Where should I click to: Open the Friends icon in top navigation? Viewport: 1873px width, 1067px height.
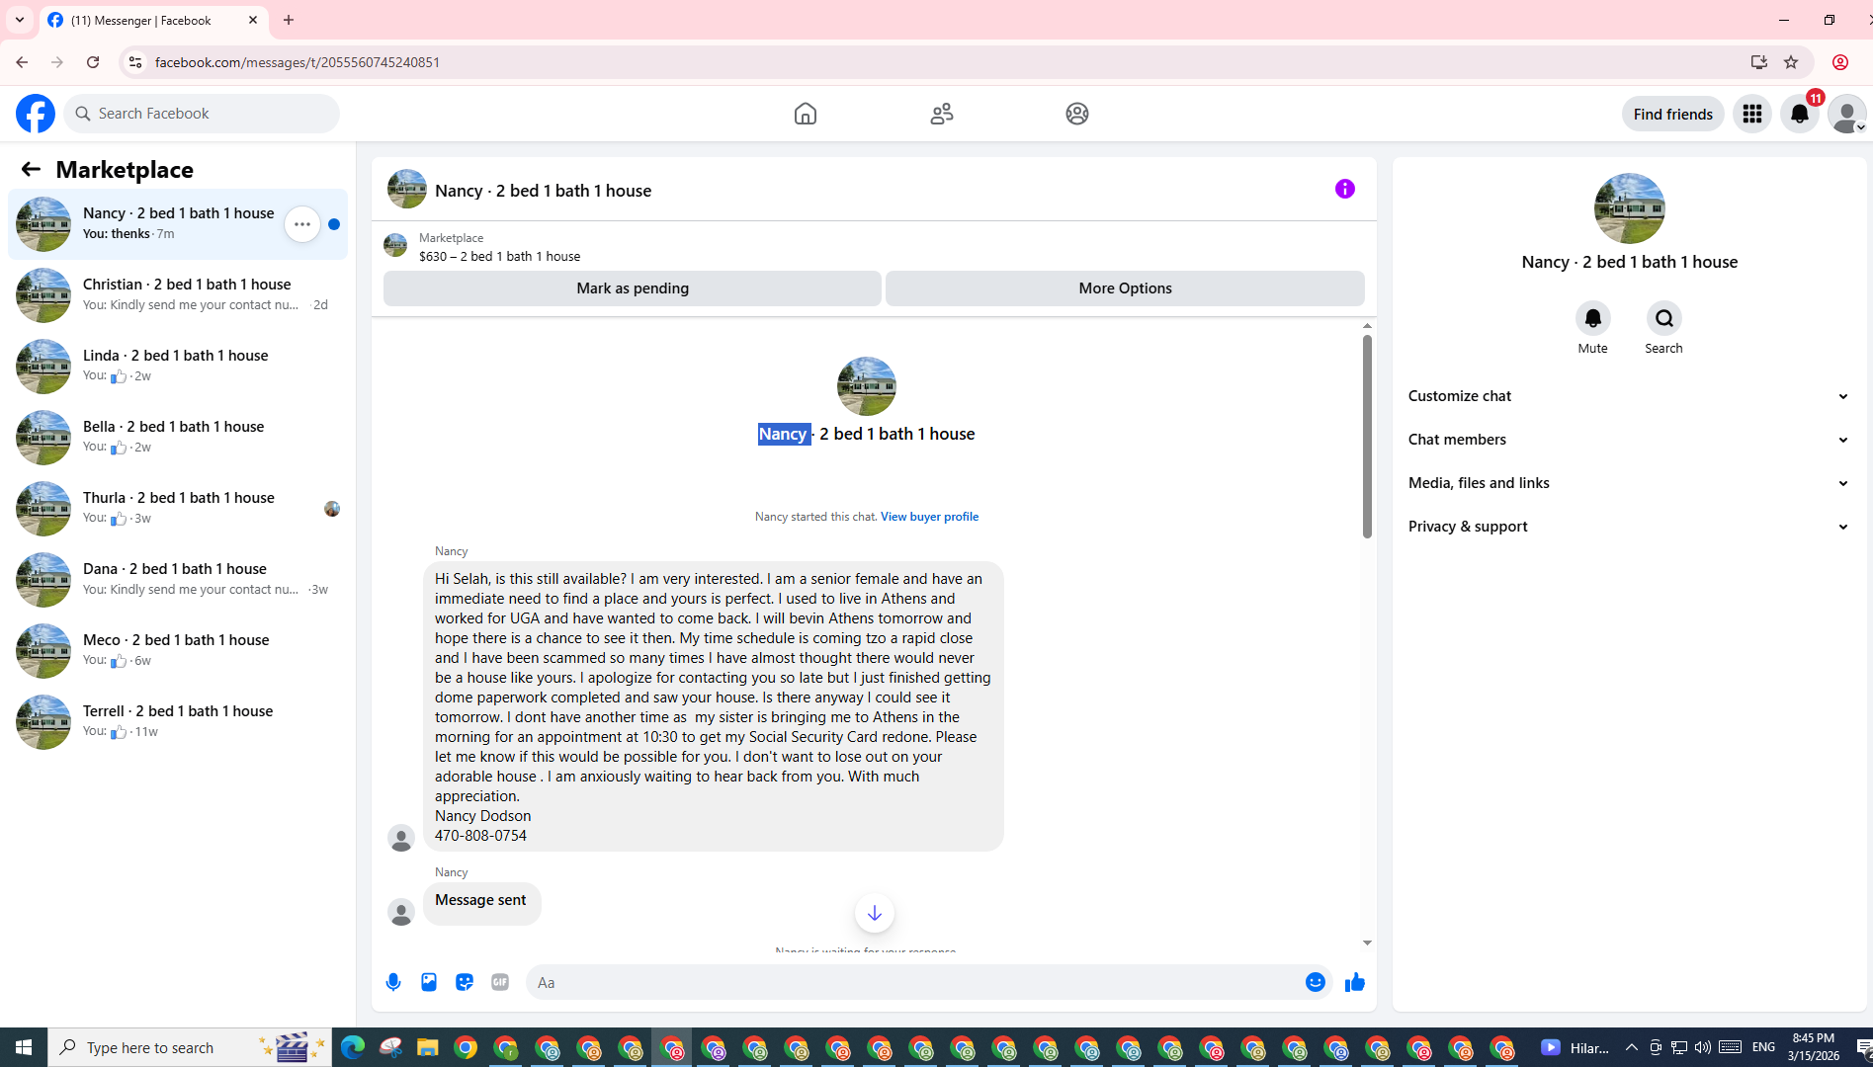[x=942, y=114]
